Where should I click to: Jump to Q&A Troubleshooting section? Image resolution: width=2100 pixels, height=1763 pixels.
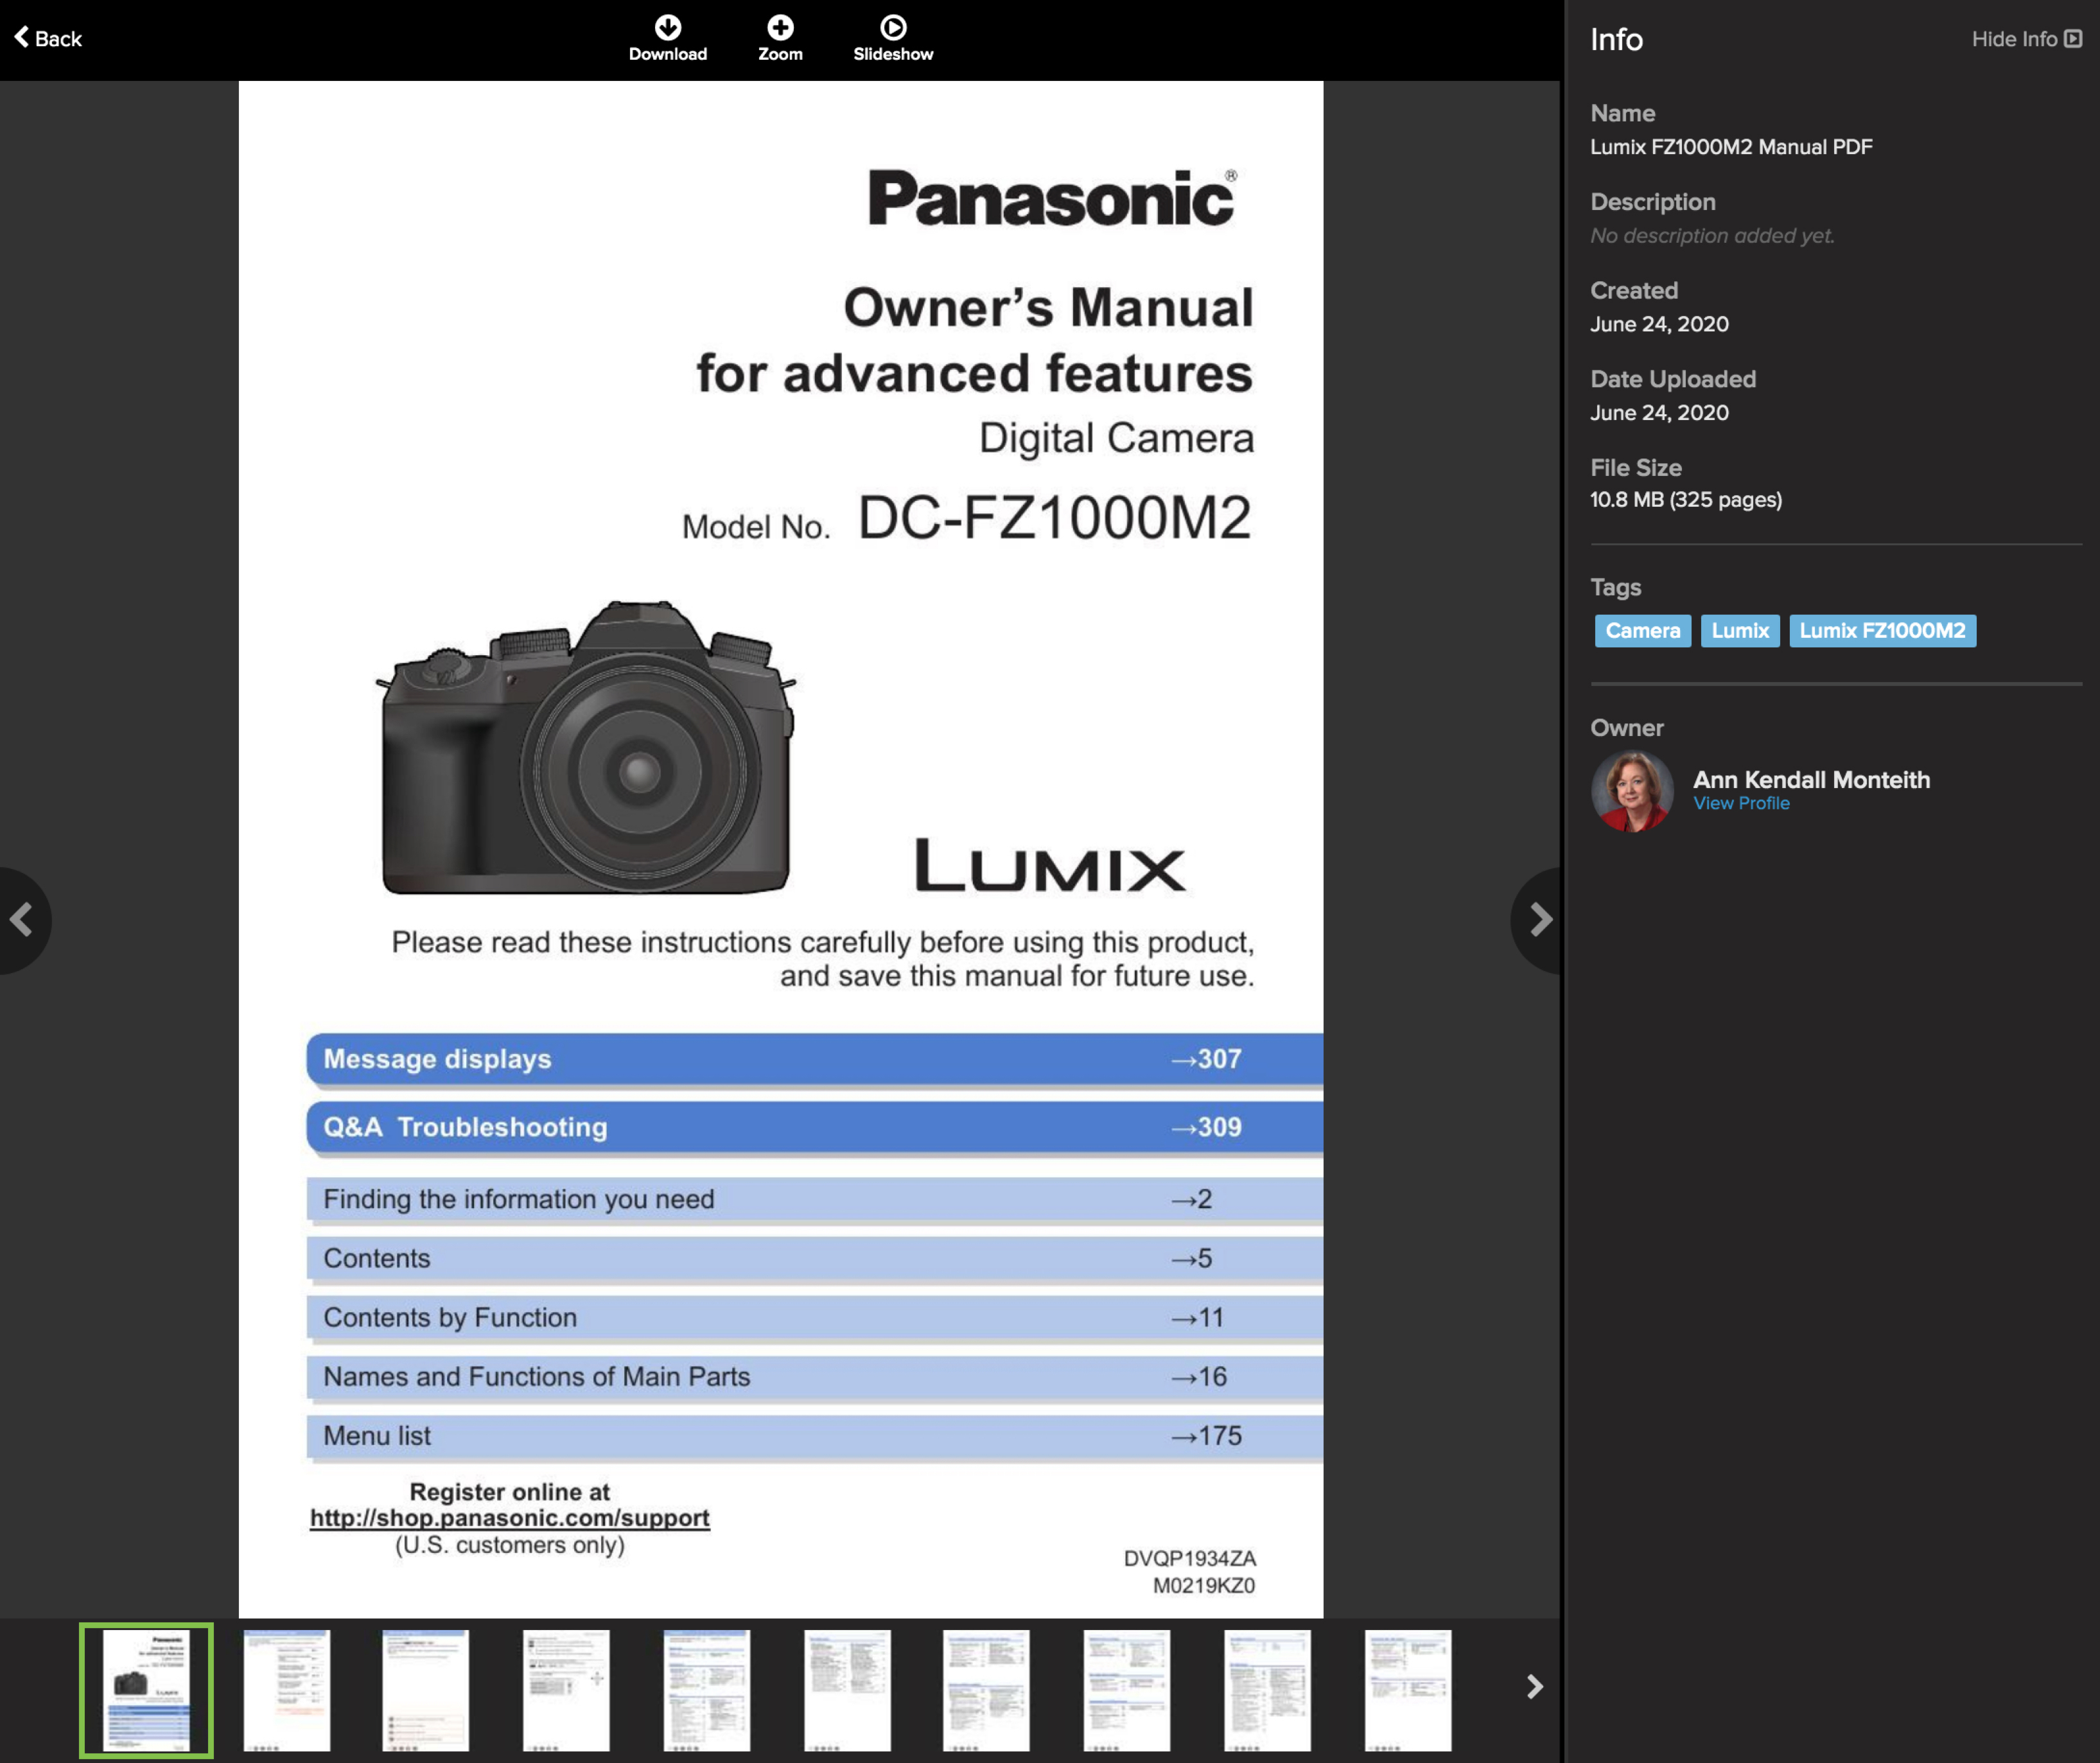[x=814, y=1127]
